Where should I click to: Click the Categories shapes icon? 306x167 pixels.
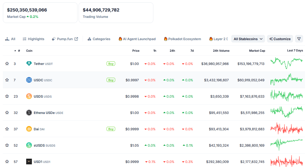click(x=89, y=39)
